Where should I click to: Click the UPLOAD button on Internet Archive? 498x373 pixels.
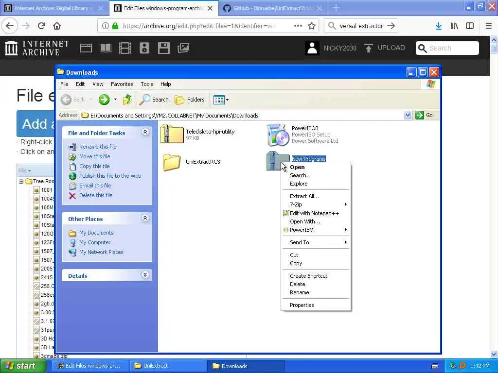[x=385, y=48]
